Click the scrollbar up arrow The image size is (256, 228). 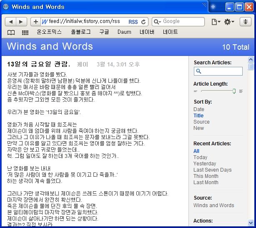pyautogui.click(x=251, y=59)
